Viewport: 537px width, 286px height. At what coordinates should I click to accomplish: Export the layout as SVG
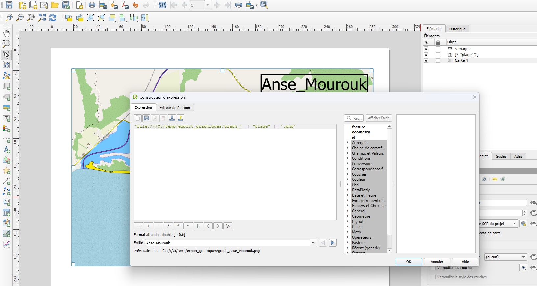[114, 5]
